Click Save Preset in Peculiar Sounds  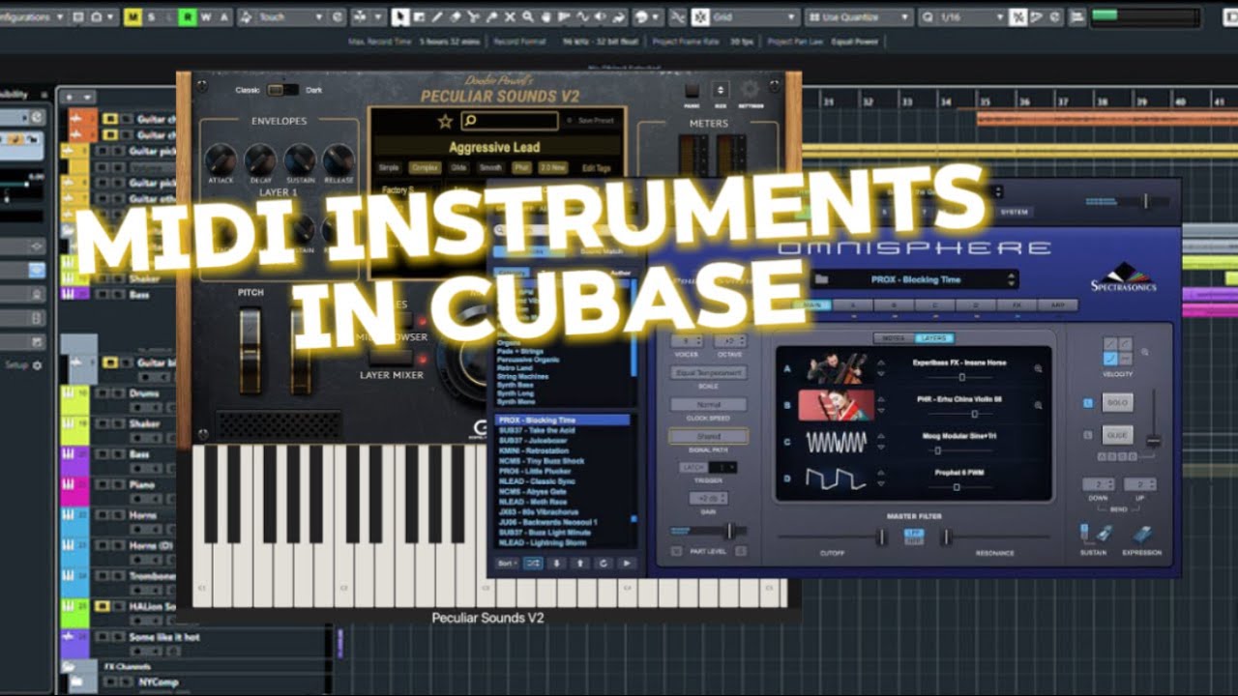[x=596, y=121]
